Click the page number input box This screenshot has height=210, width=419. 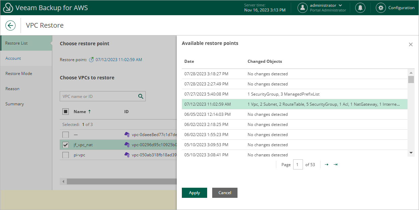[x=298, y=165]
